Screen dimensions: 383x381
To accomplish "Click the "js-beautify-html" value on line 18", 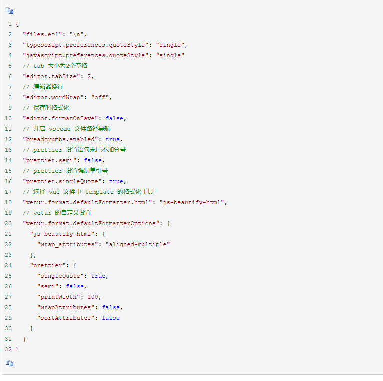I will click(x=191, y=202).
